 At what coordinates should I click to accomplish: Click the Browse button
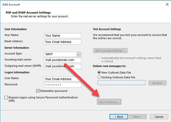(157, 83)
